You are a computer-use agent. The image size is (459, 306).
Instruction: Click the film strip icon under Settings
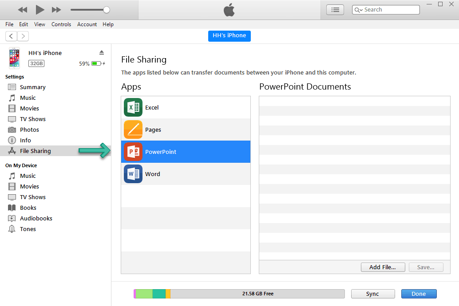(12, 109)
